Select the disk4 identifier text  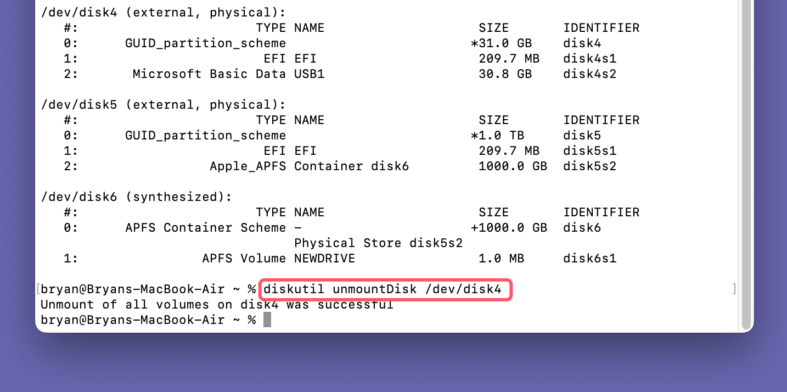[582, 43]
